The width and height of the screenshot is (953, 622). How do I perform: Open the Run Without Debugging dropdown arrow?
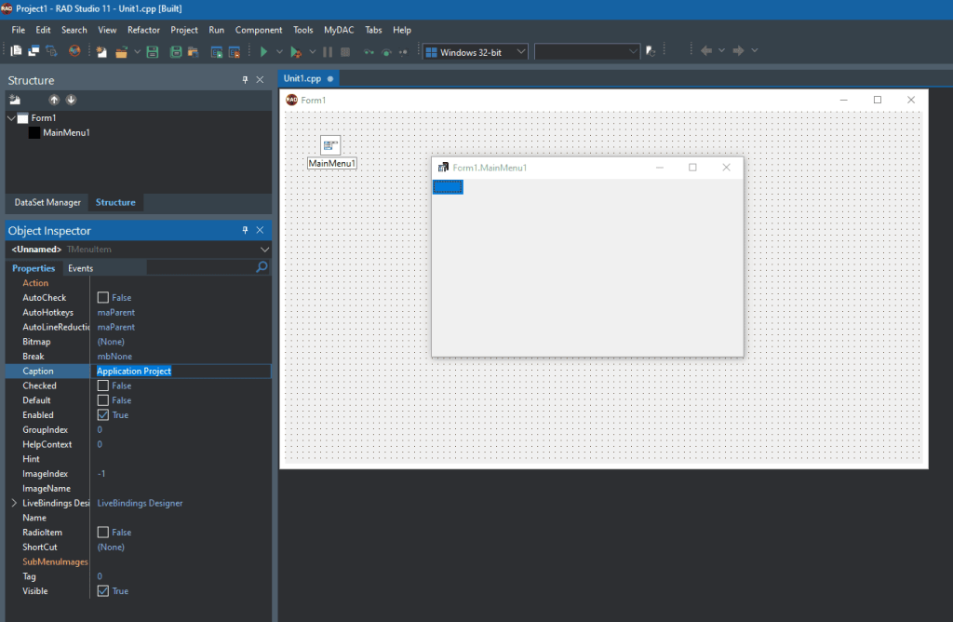[279, 52]
